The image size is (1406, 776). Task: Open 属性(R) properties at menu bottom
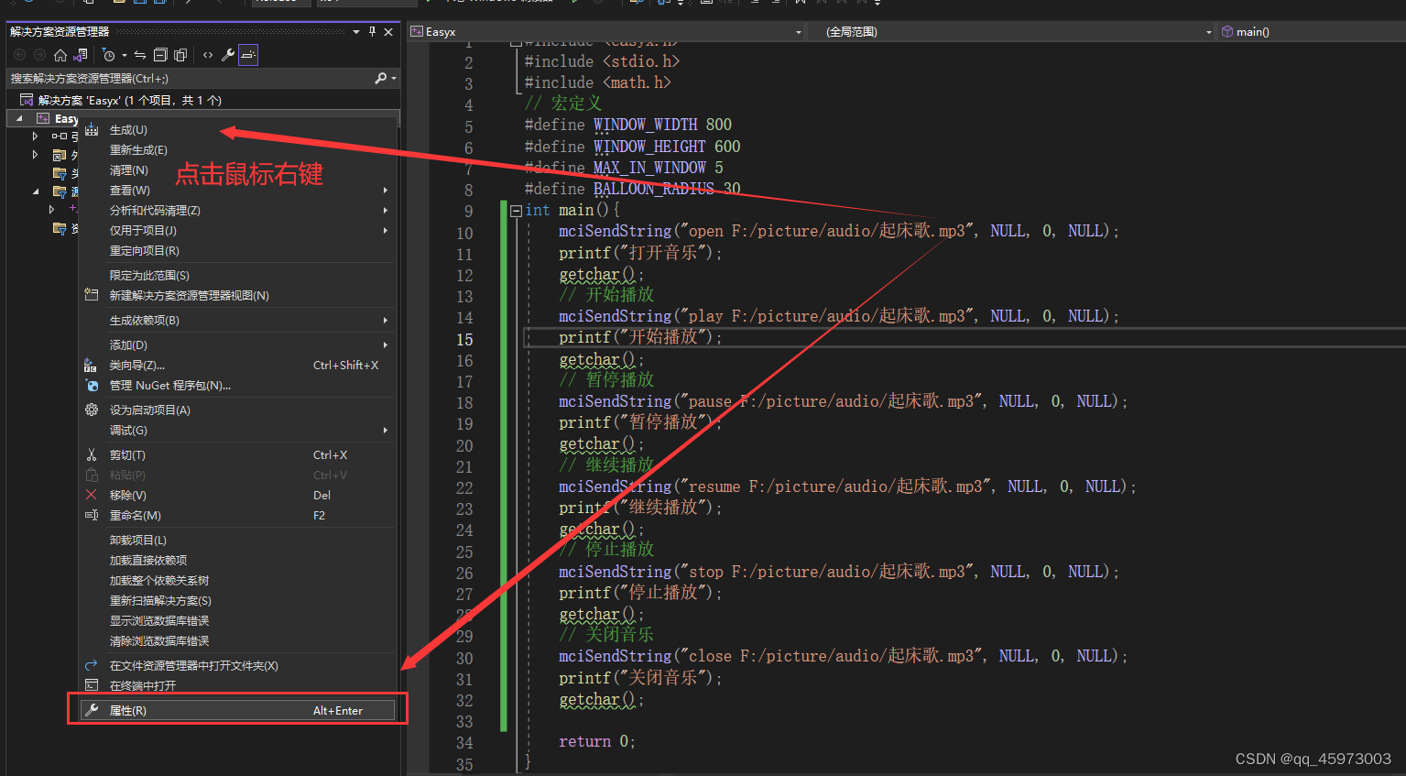pyautogui.click(x=238, y=710)
